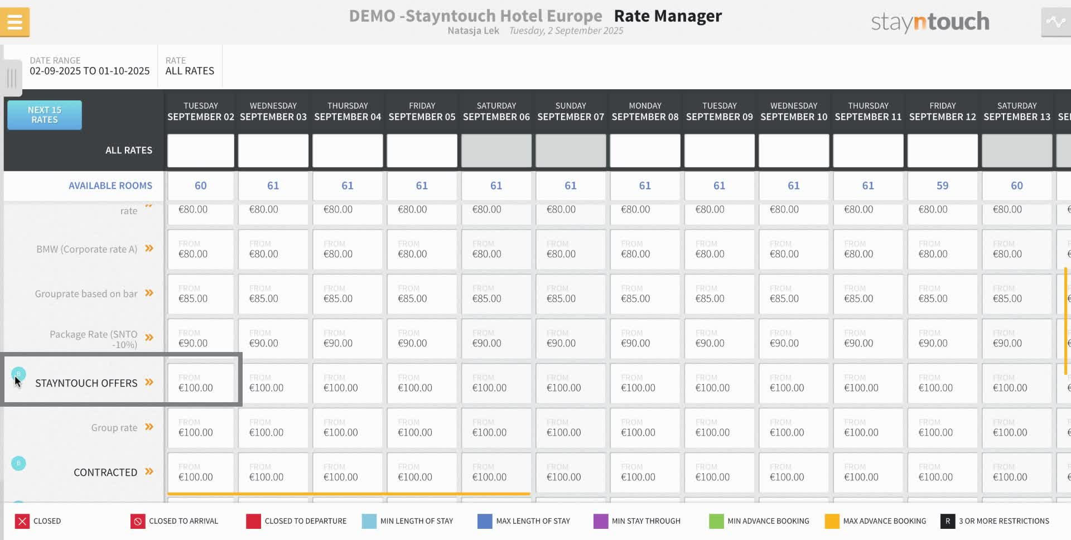Select Friday September 05 column header
Screen dimensions: 1071x540
coord(422,112)
